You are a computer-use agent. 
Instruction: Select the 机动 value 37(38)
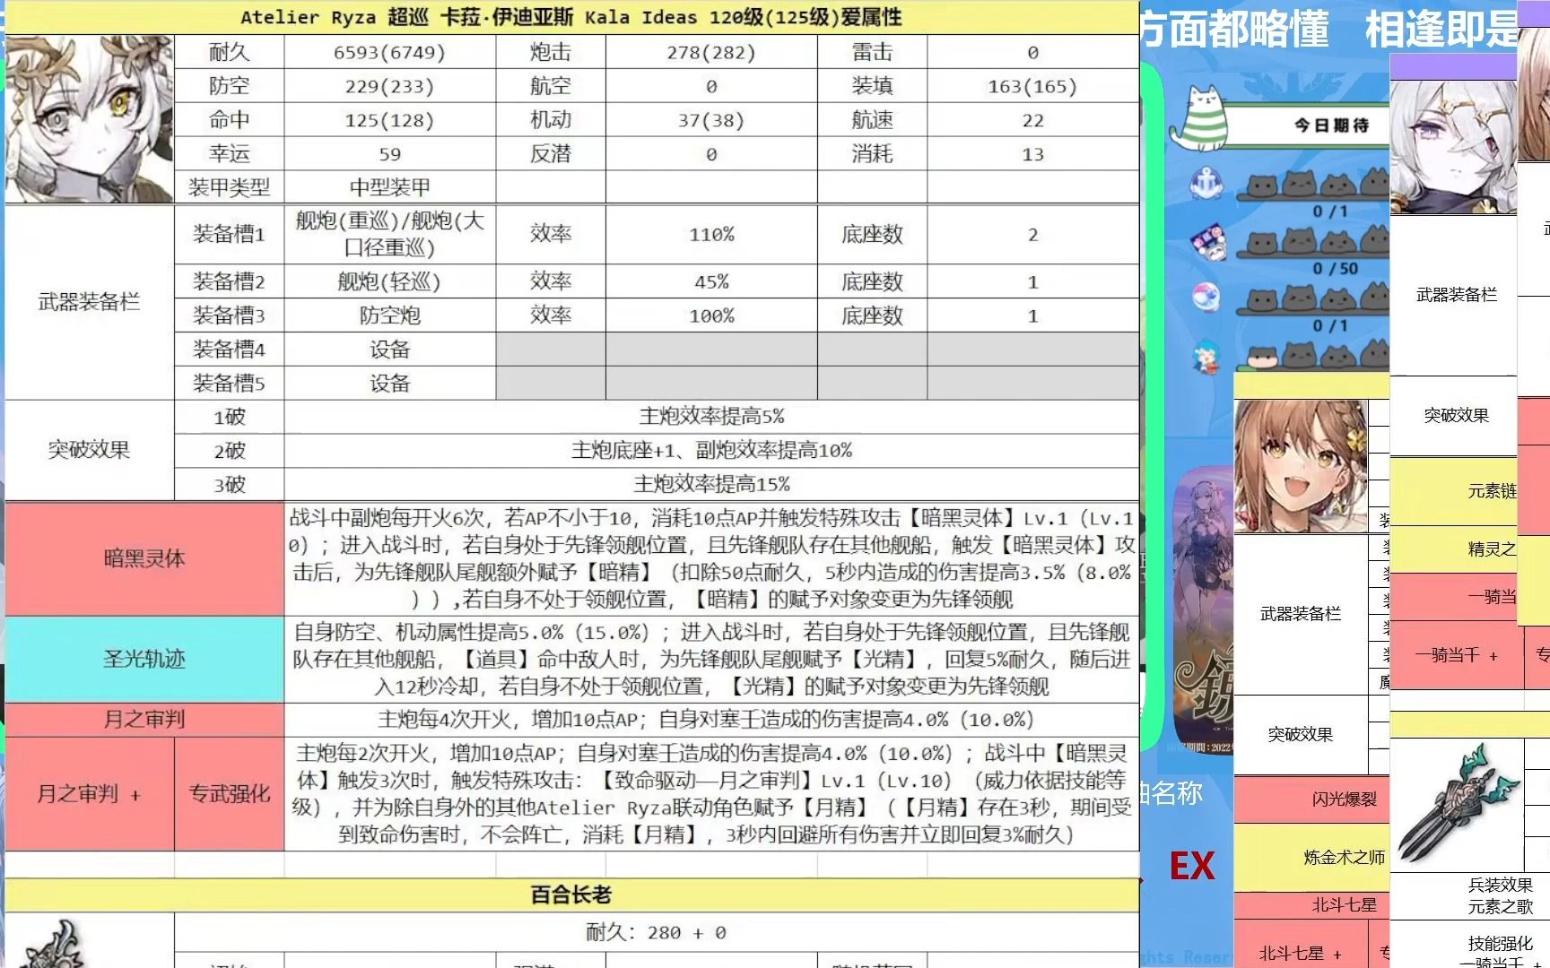(710, 120)
